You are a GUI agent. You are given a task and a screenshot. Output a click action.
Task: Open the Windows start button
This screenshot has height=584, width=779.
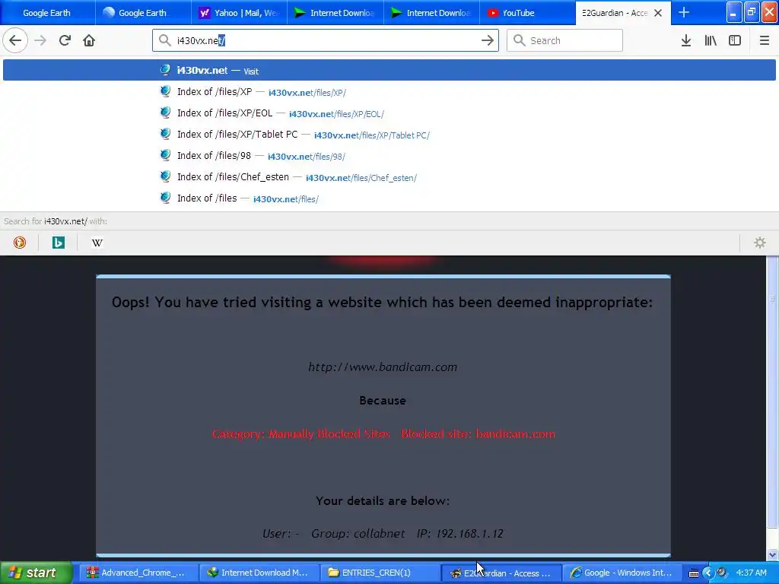37,573
